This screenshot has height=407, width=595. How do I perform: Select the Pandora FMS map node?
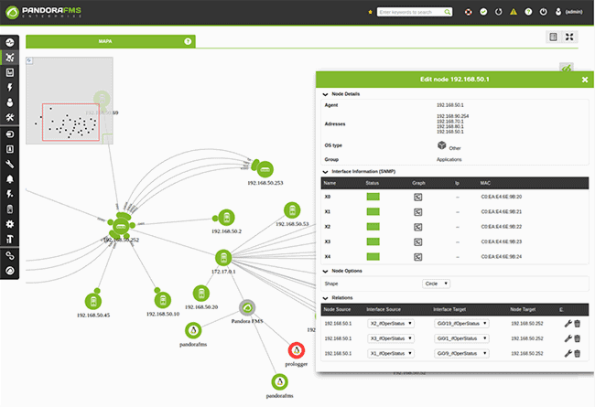[x=247, y=307]
